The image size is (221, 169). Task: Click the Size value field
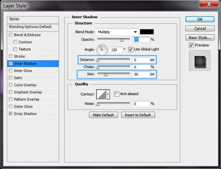tap(141, 74)
